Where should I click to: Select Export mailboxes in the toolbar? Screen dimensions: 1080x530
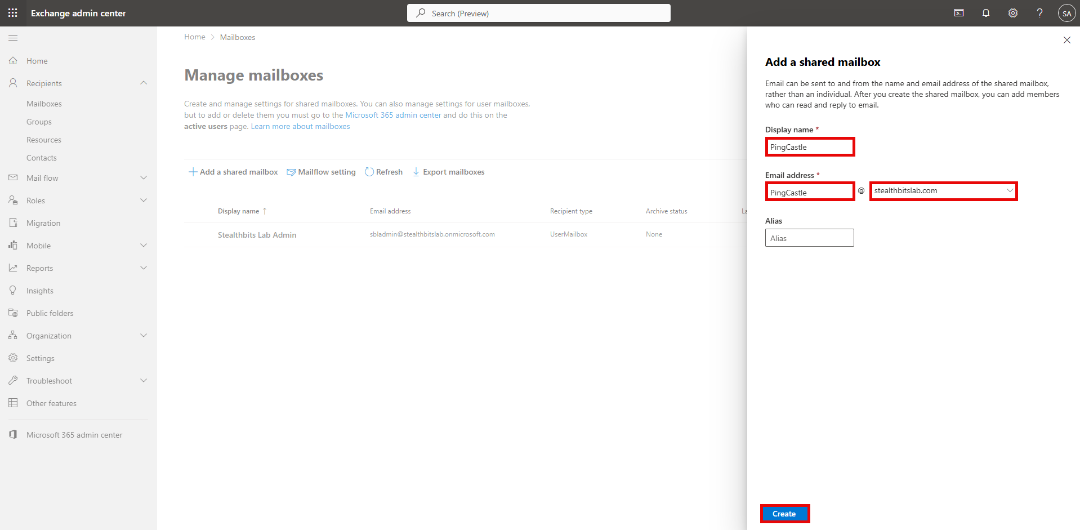coord(449,172)
